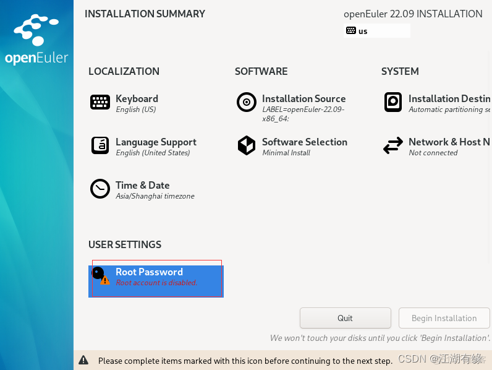The height and width of the screenshot is (370, 492).
Task: Click the 'us' keyboard layout indicator
Action: pos(363,31)
